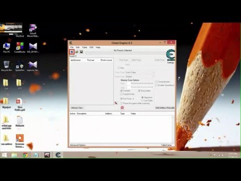Click the round globe taskbar icon
The height and width of the screenshot is (181, 241).
(36, 155)
